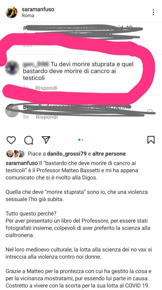Open comments with speech bubble icon
The width and height of the screenshot is (162, 290).
coord(29,140)
